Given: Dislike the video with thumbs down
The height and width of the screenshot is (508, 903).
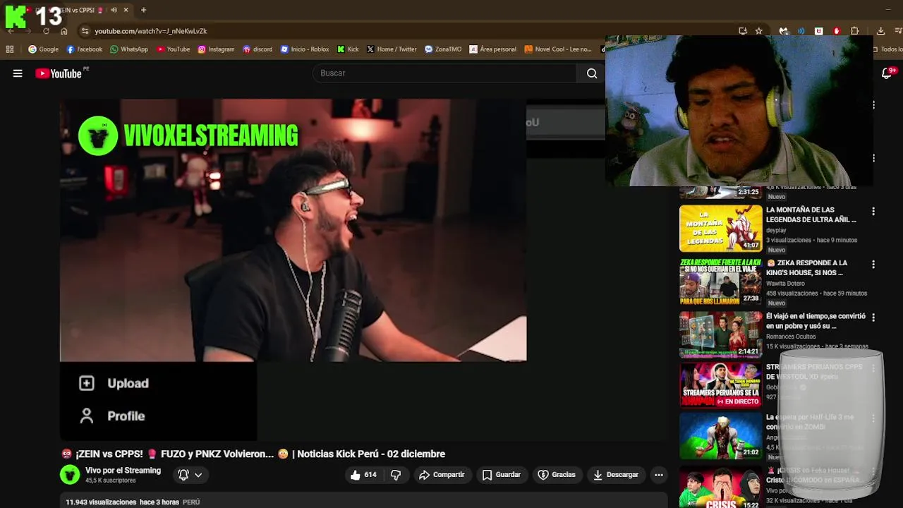Looking at the screenshot, I should pyautogui.click(x=396, y=475).
